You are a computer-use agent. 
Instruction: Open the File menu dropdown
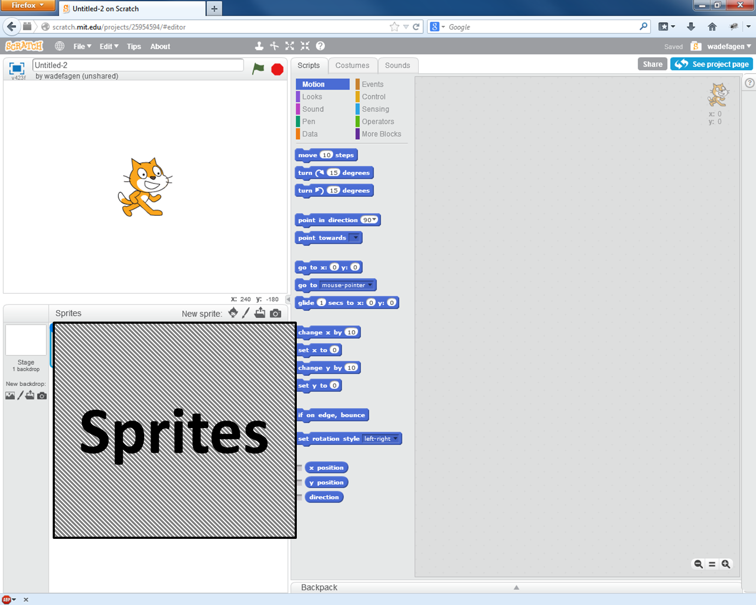coord(82,46)
